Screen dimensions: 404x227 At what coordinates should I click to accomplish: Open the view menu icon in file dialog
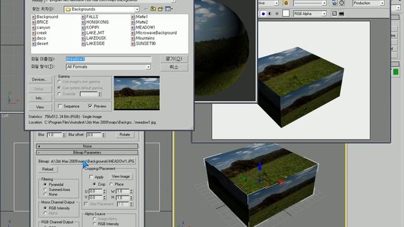[x=169, y=9]
